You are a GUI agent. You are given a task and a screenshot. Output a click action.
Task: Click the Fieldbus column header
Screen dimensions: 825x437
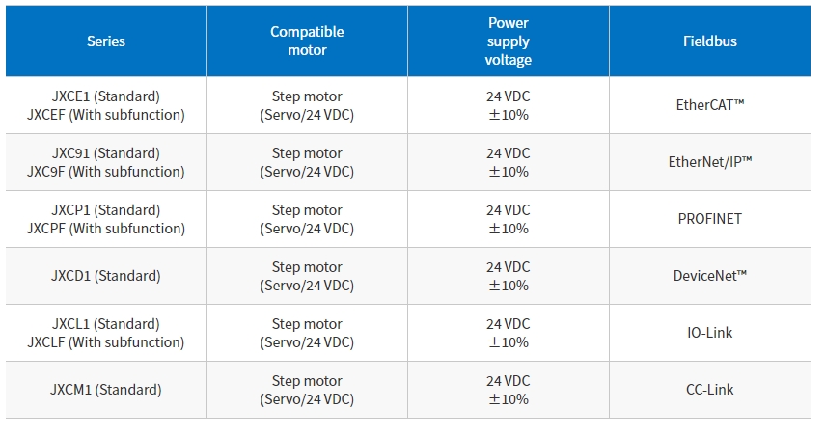710,41
